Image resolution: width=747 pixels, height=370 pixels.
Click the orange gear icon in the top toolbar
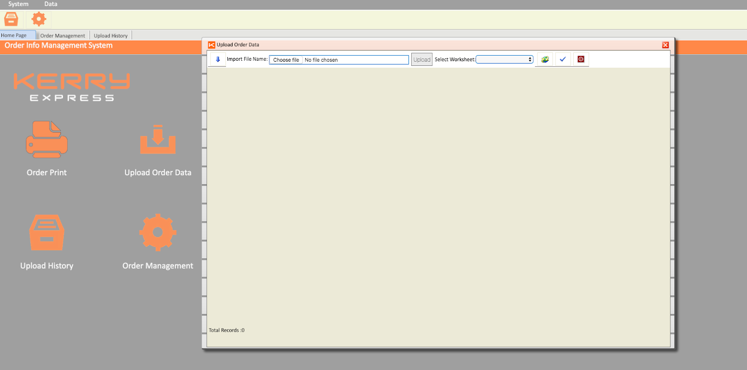(39, 19)
